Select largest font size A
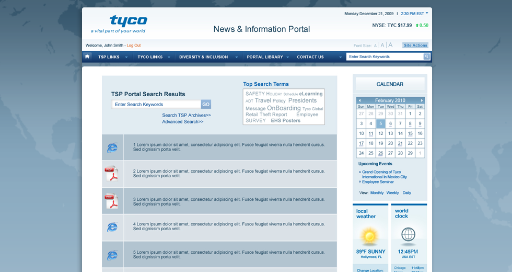This screenshot has width=512, height=272. tap(390, 45)
